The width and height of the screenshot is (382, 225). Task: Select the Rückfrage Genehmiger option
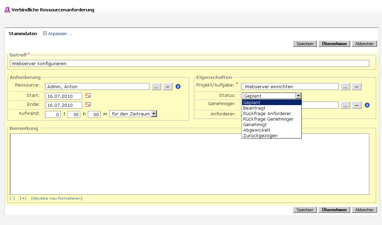click(272, 119)
